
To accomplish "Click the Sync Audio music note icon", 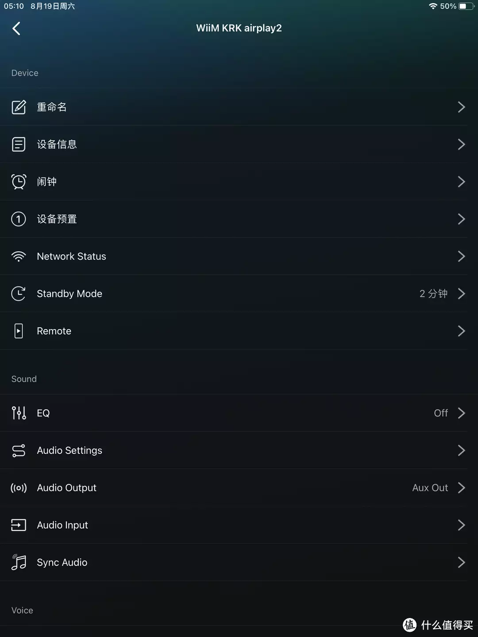I will tap(19, 562).
